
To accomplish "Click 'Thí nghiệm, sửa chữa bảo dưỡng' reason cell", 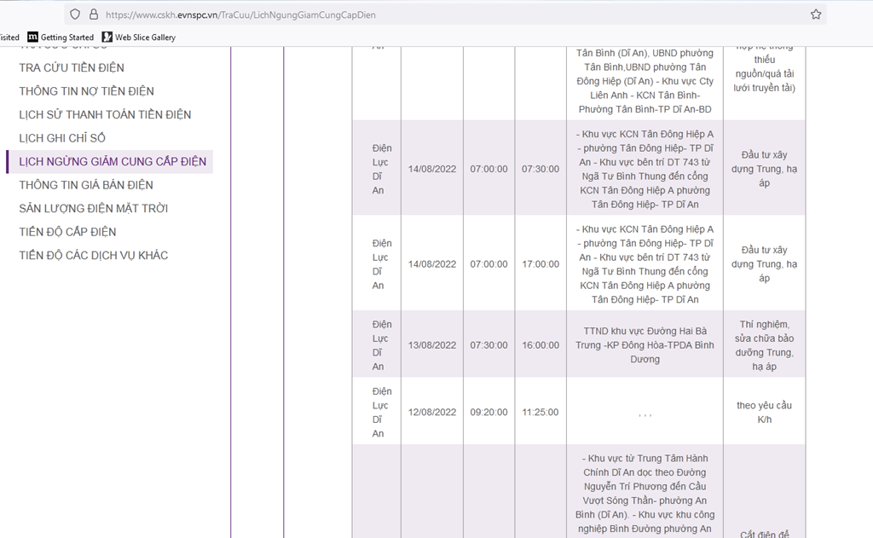I will click(765, 344).
